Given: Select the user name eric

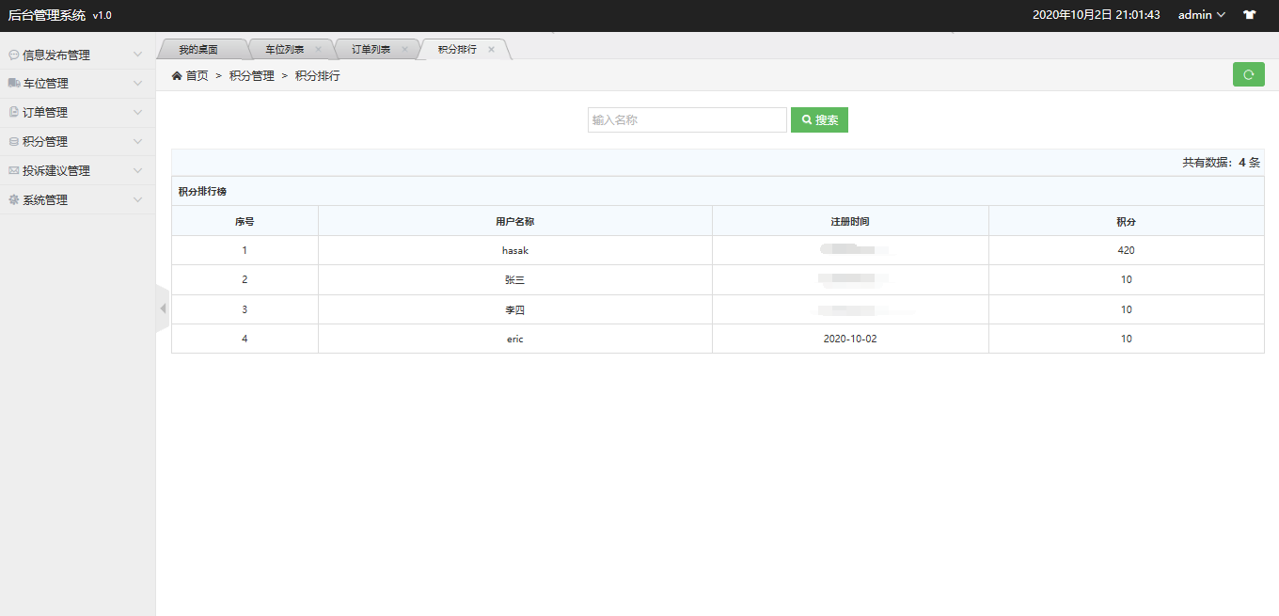Looking at the screenshot, I should point(515,339).
